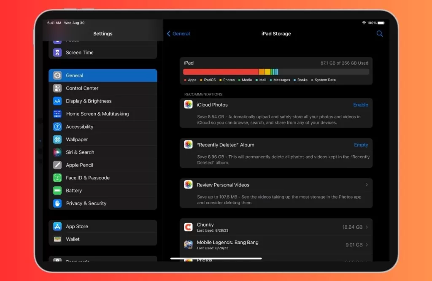Open Wallpaper settings
The width and height of the screenshot is (432, 281).
(103, 139)
